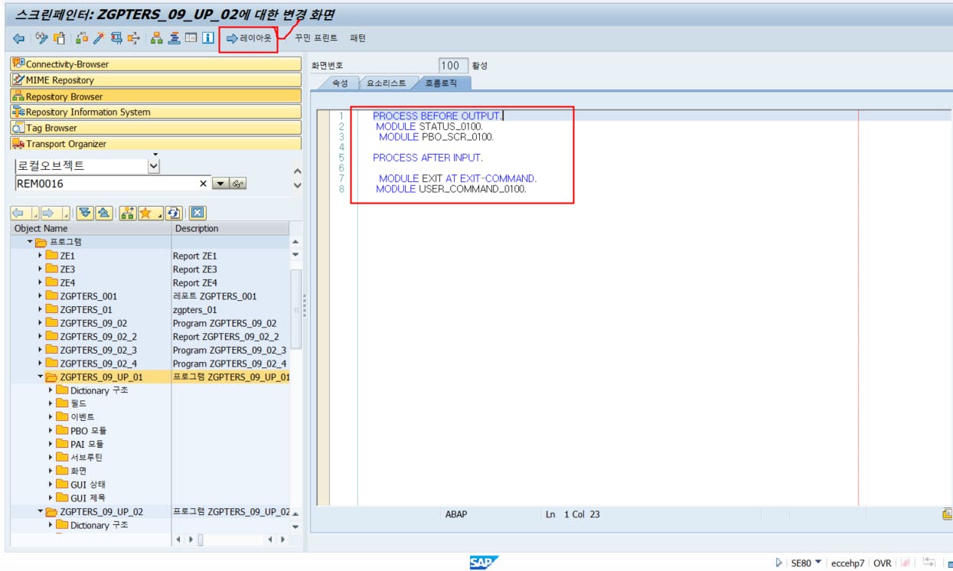Switch to the 속성 (Attributes) tab

point(339,83)
